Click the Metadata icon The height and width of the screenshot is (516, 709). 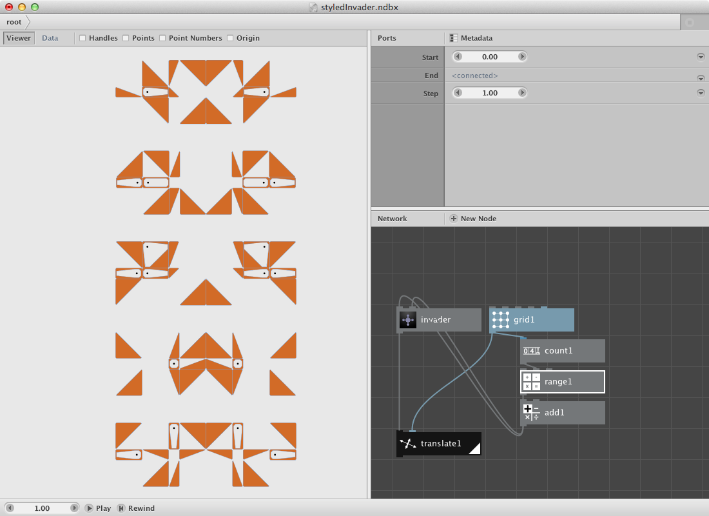(x=454, y=38)
